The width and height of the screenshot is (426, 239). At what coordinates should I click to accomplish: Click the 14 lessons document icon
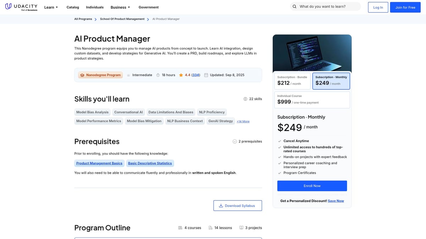click(x=211, y=228)
